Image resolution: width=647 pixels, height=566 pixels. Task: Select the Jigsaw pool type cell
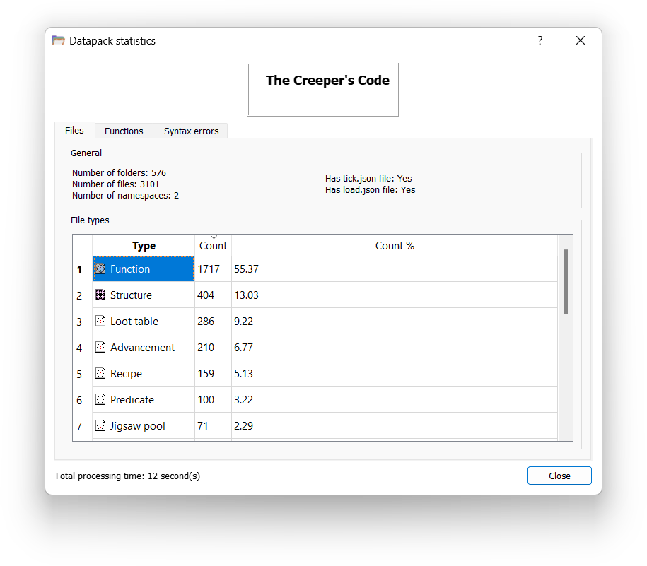point(144,425)
